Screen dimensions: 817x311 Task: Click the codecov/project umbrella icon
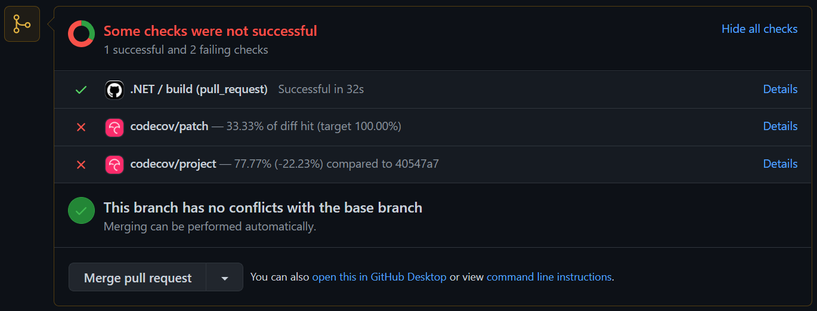pyautogui.click(x=114, y=164)
